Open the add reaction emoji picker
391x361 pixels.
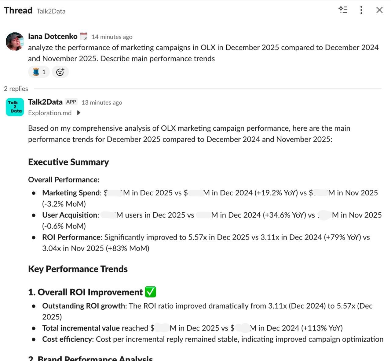[x=60, y=72]
